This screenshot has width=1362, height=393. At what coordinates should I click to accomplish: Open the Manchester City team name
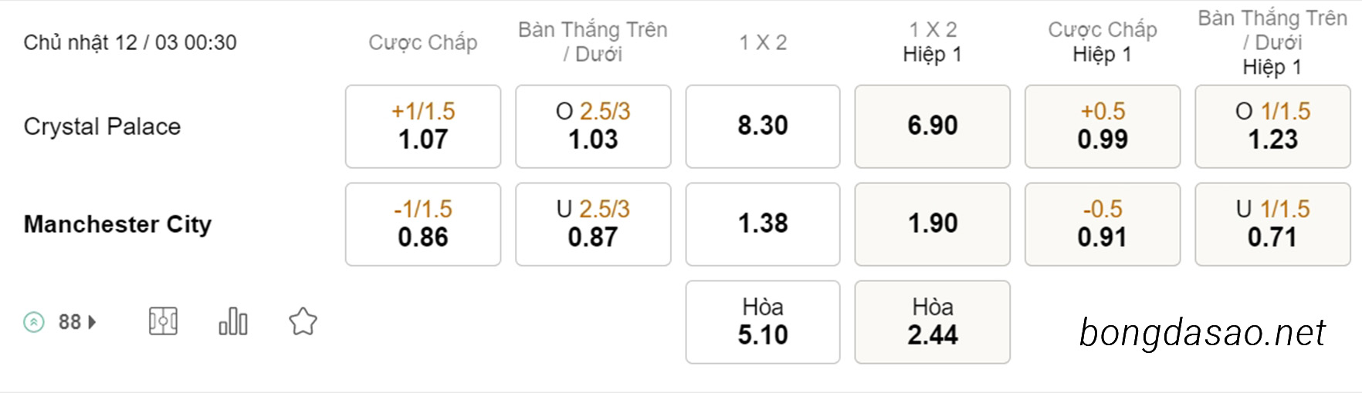click(x=117, y=224)
